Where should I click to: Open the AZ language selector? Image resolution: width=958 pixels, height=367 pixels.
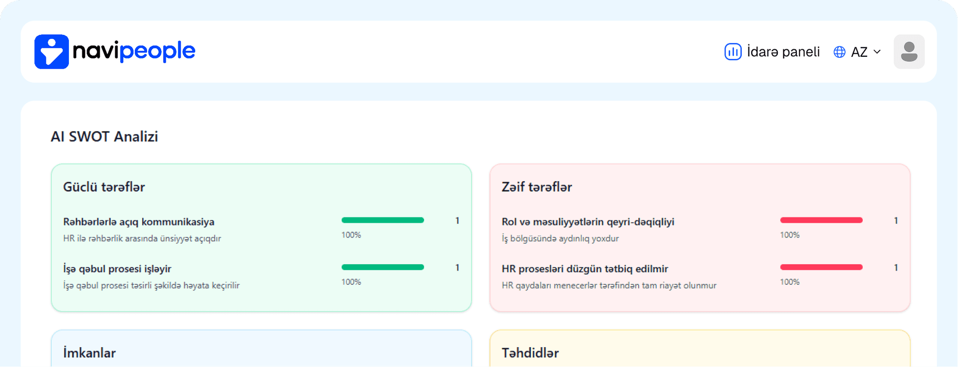coord(859,52)
